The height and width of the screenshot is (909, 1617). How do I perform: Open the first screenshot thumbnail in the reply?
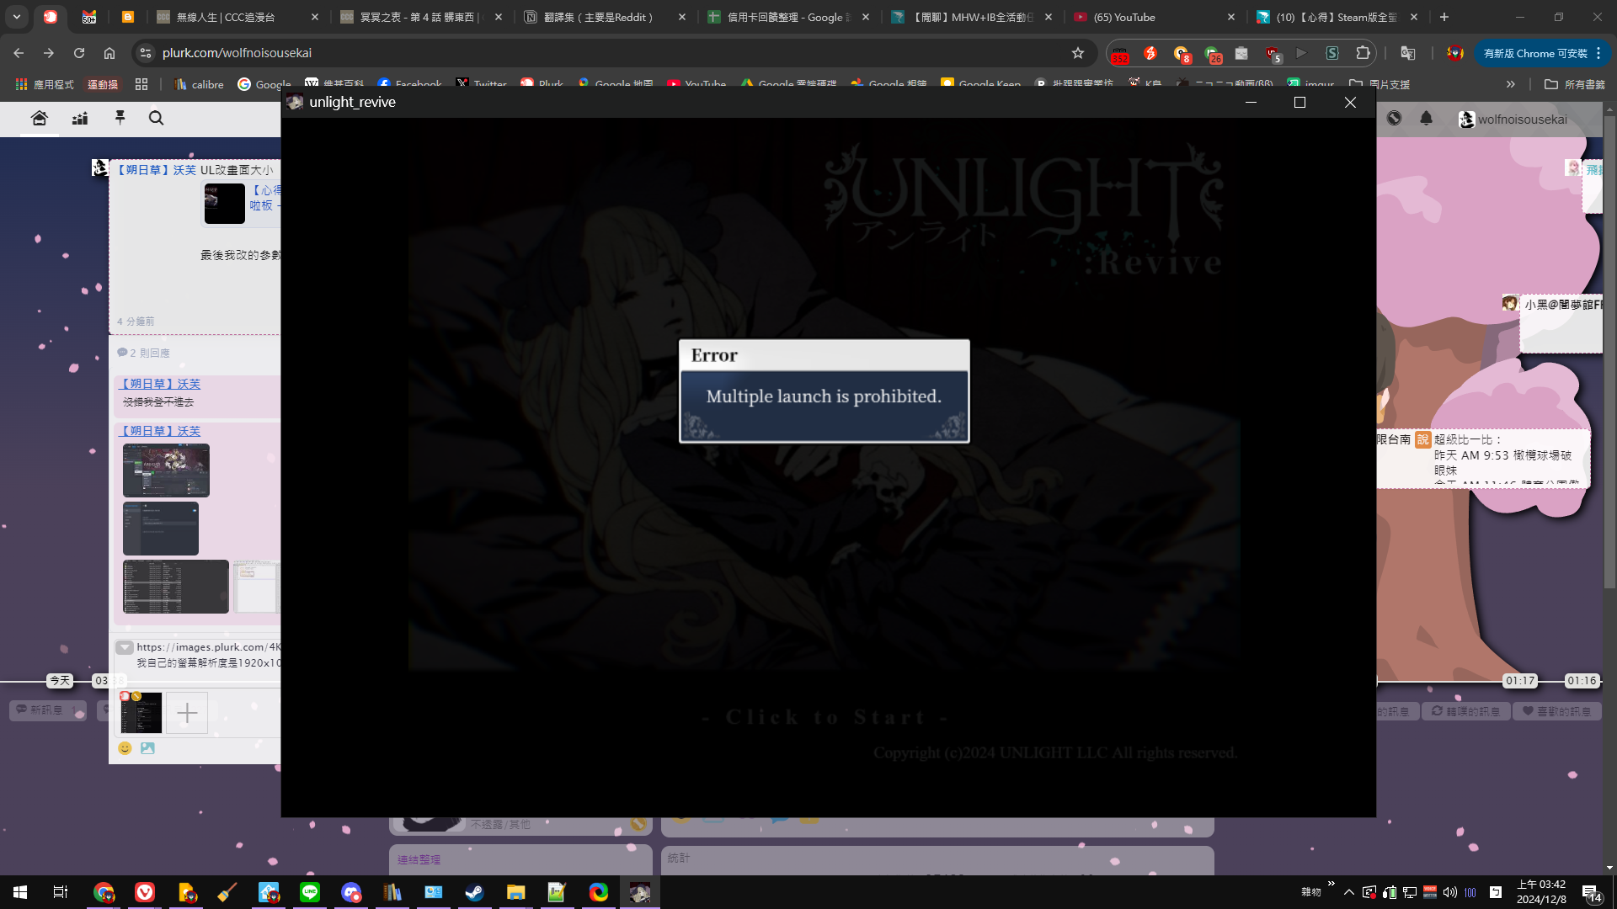click(166, 470)
